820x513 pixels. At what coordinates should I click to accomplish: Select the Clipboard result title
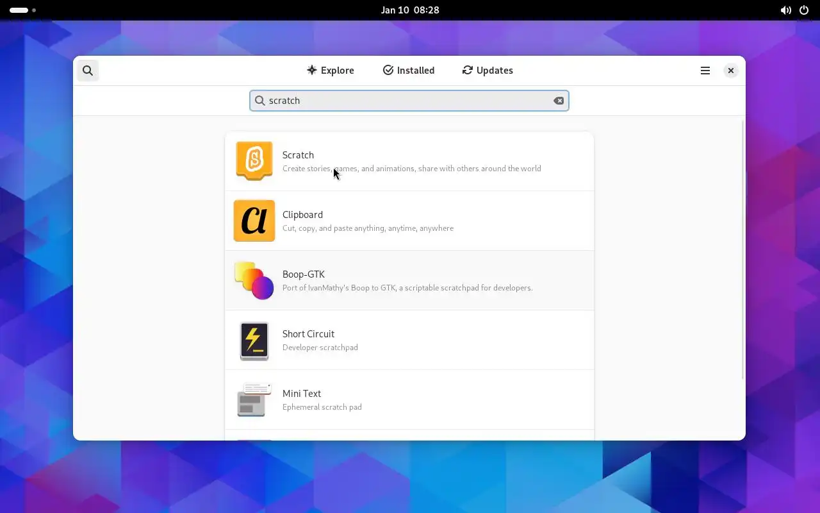tap(302, 215)
